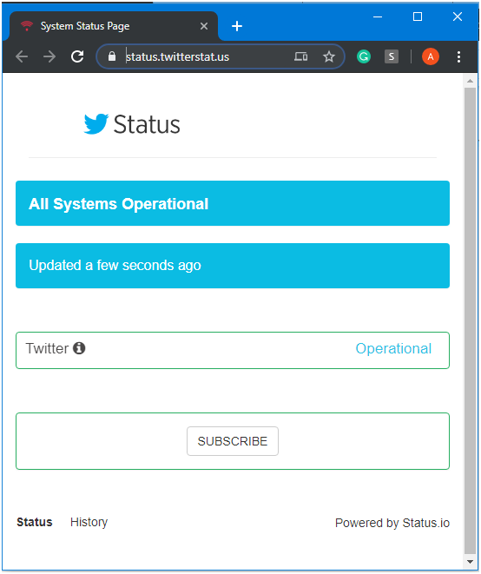Click the Updated a few seconds ago banner
Screen dimensions: 481x574
(x=233, y=266)
